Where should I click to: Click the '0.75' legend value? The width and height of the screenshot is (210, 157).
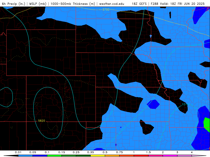(x=119, y=152)
